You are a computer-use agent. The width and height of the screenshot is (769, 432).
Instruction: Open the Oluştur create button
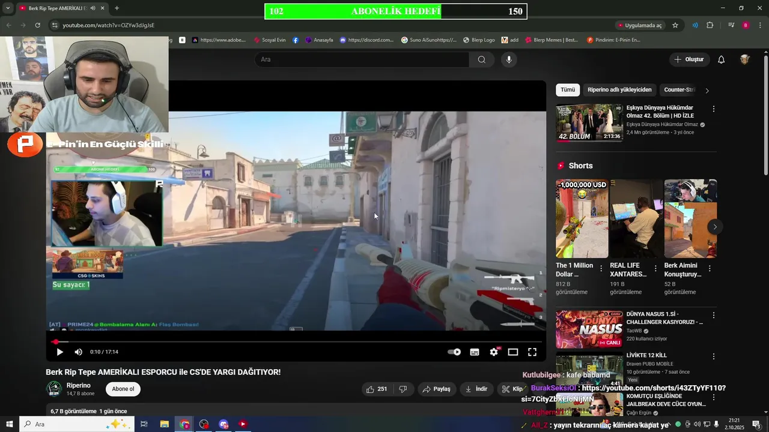pyautogui.click(x=690, y=59)
